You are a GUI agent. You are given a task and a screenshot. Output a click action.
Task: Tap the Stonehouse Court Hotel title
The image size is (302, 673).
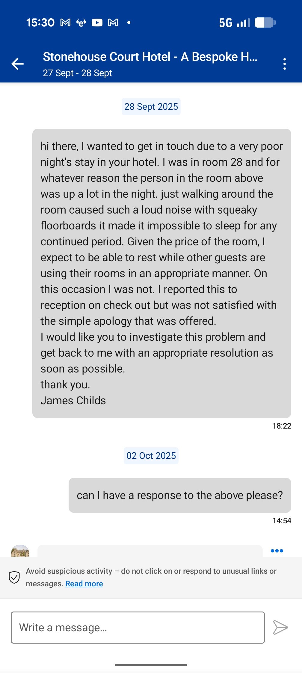(x=150, y=57)
